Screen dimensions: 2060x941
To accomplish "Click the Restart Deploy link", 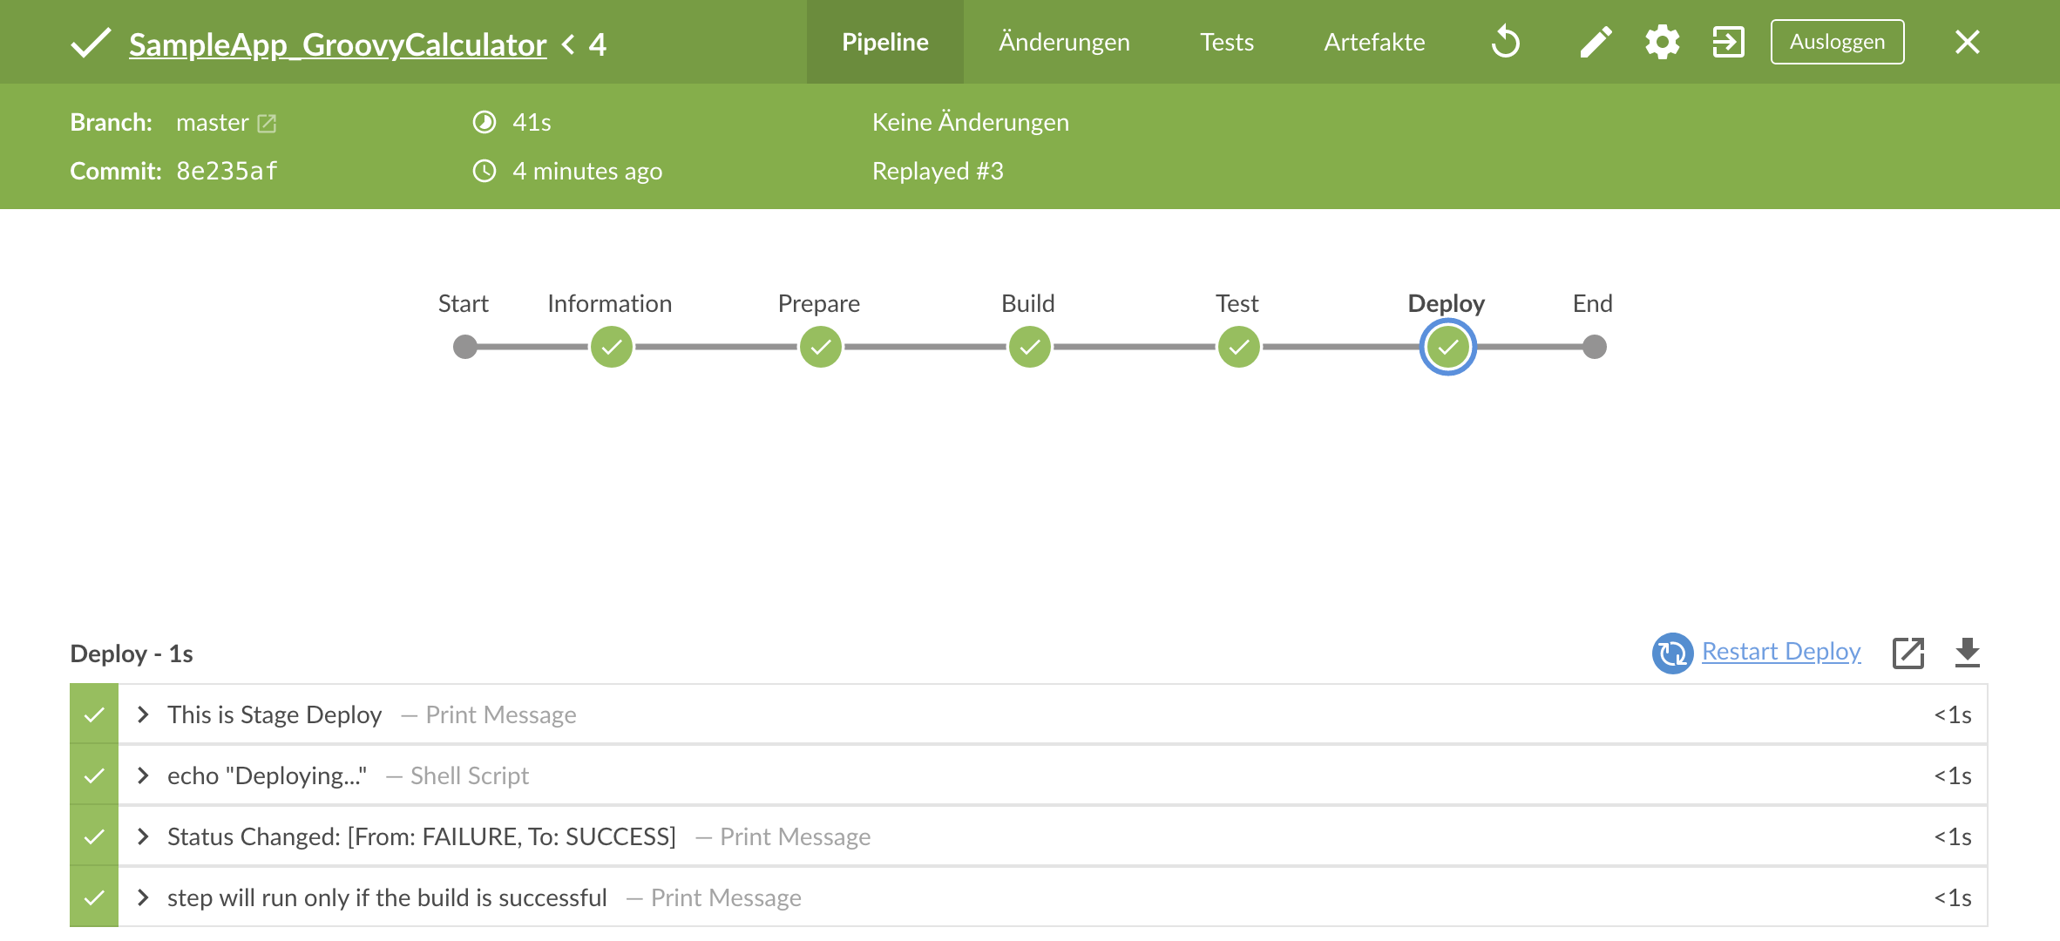I will tap(1779, 652).
